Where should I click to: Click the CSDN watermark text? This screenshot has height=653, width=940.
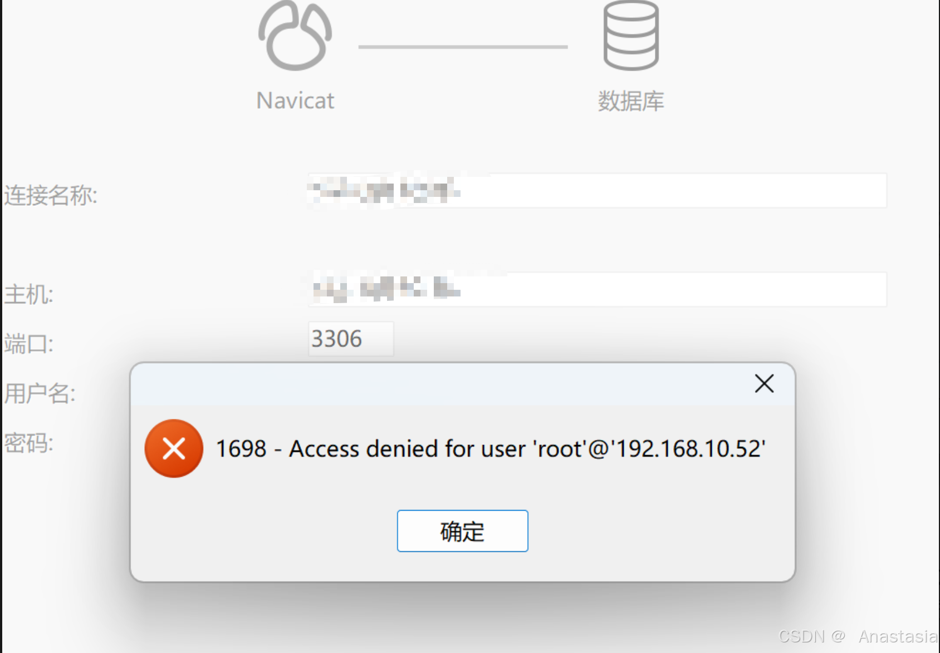tap(858, 636)
